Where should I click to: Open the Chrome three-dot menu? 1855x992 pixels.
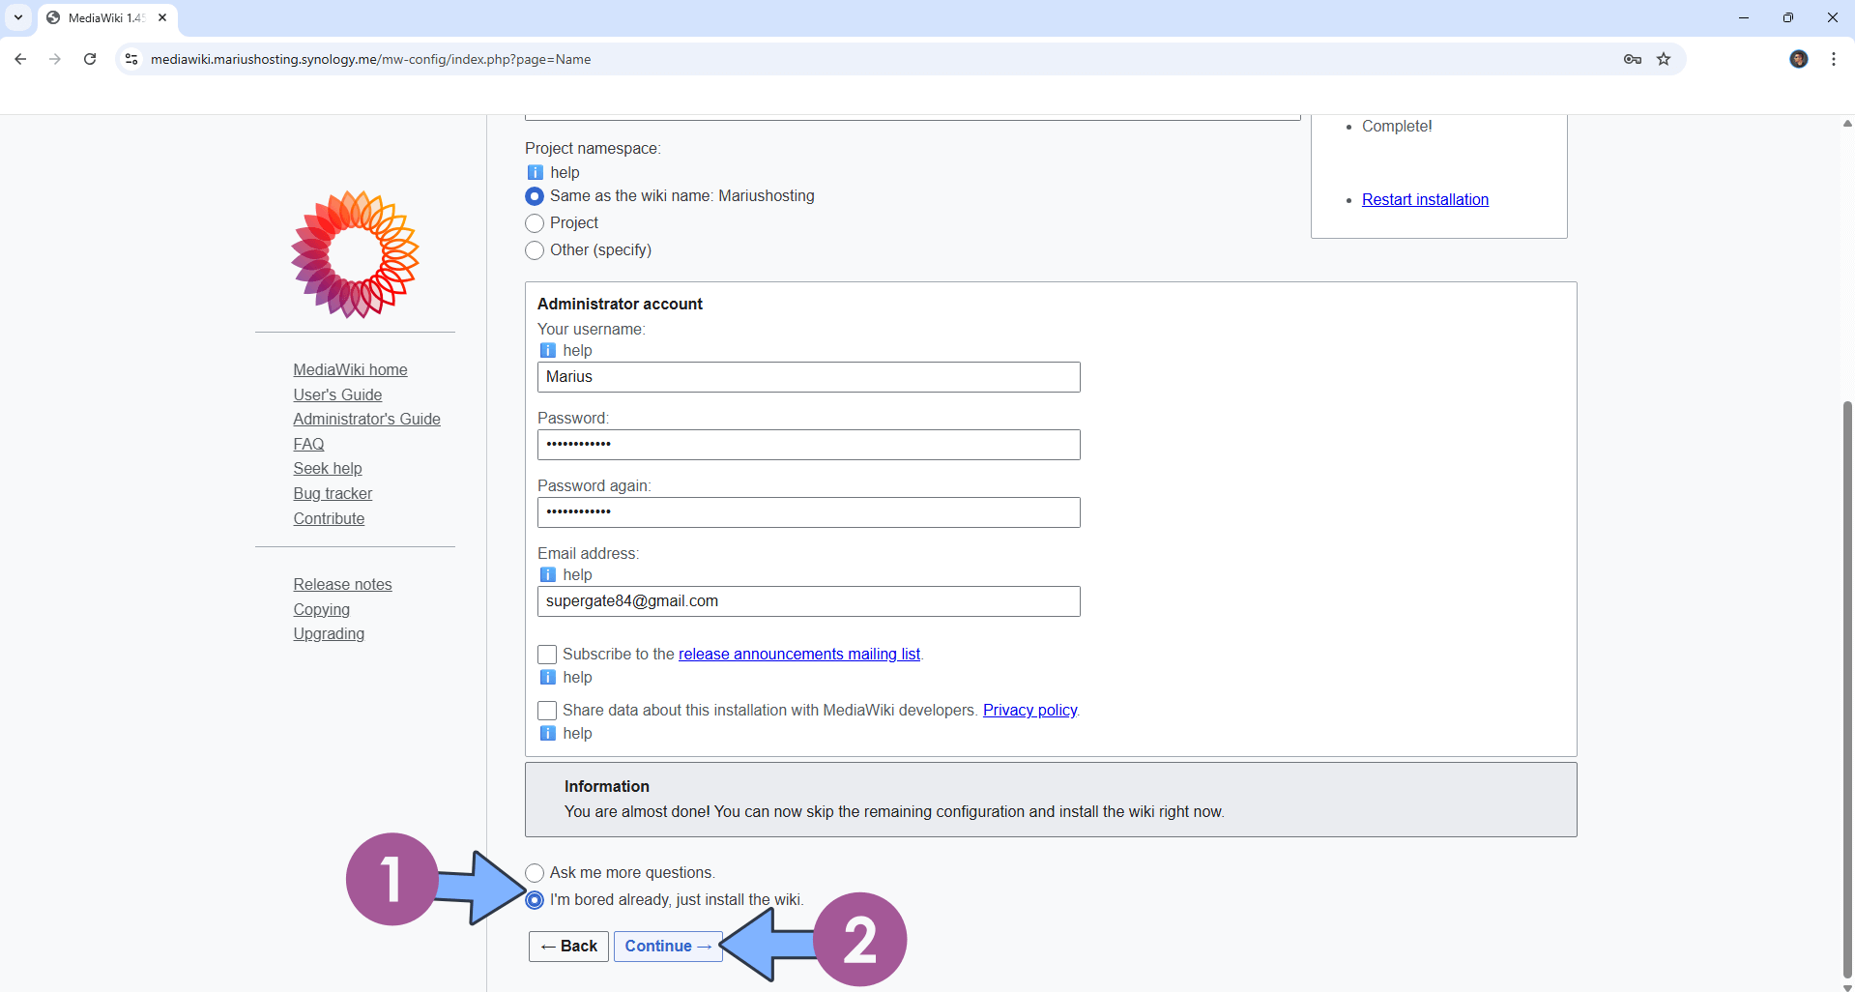click(x=1834, y=59)
